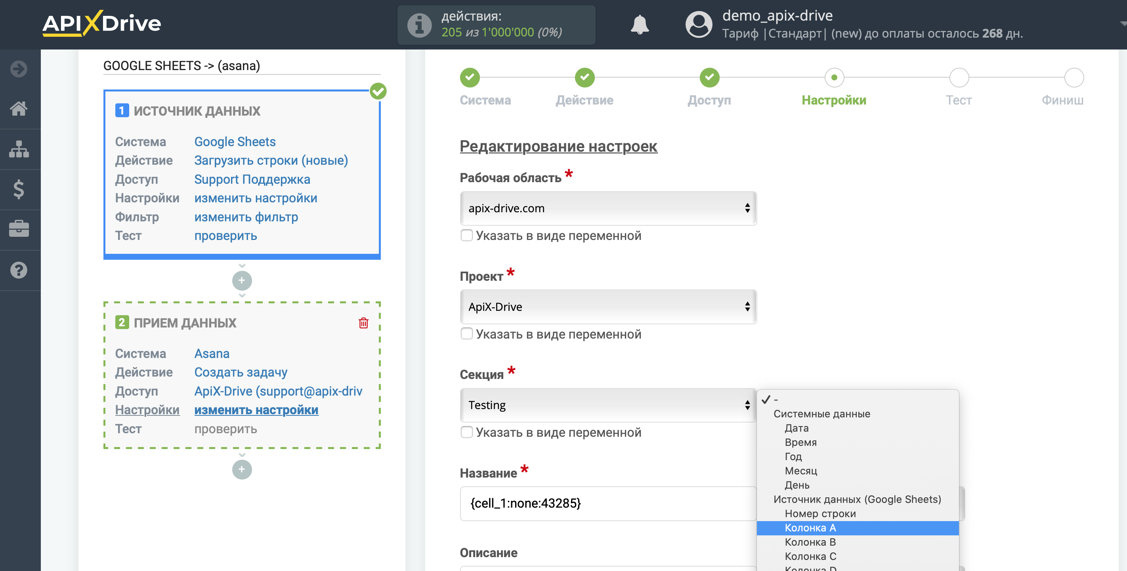The width and height of the screenshot is (1127, 571).
Task: Select День system variable
Action: [x=858, y=485]
